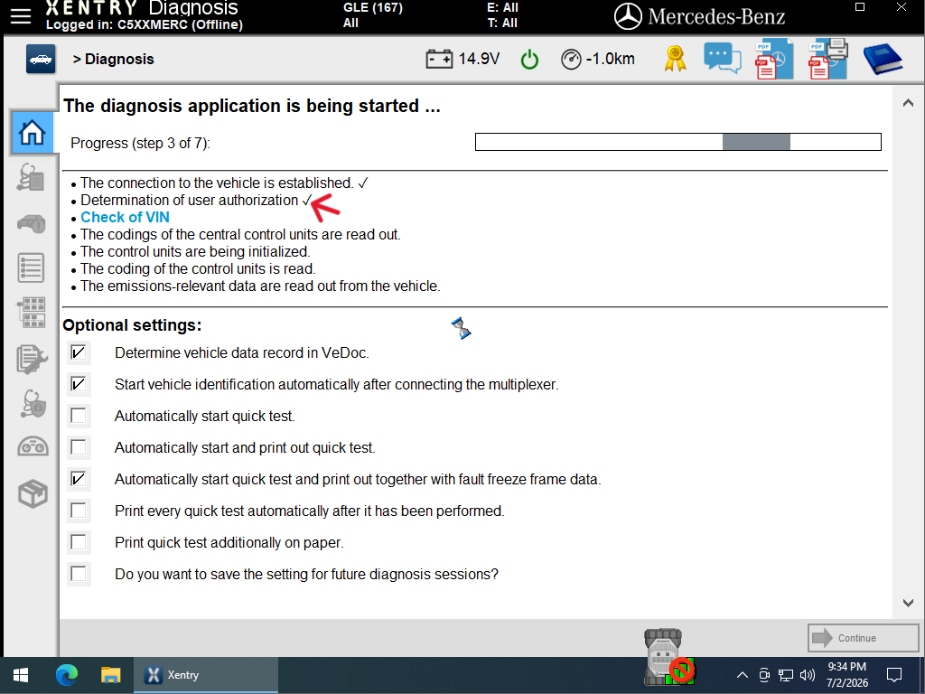This screenshot has height=694, width=925.
Task: Open the hamburger main menu
Action: click(x=21, y=16)
